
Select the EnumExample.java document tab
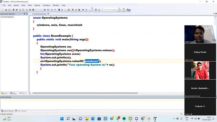[39, 14]
